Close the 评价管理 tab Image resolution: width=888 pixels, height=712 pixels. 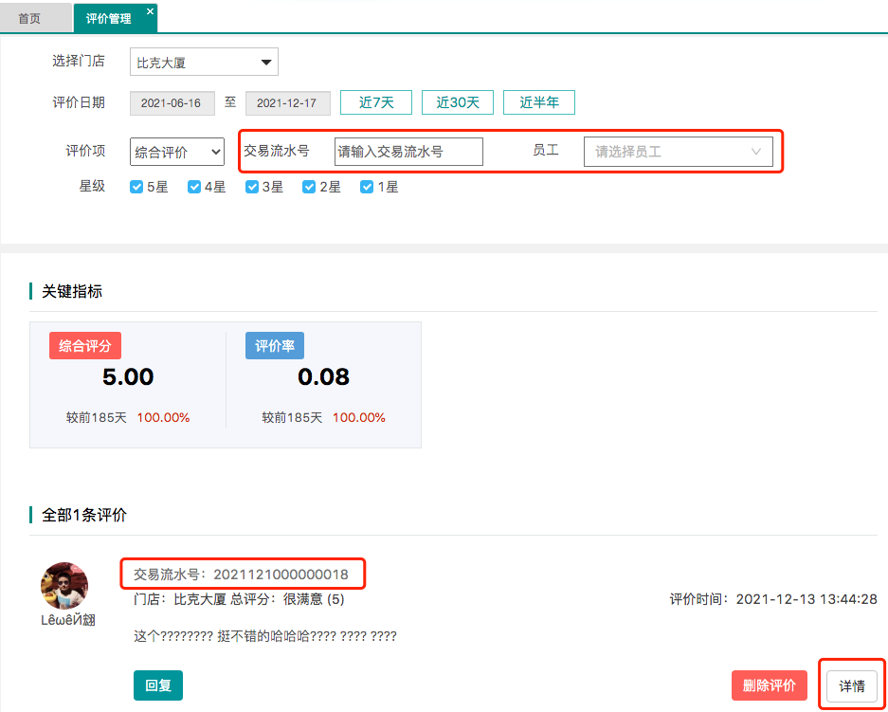[x=150, y=10]
